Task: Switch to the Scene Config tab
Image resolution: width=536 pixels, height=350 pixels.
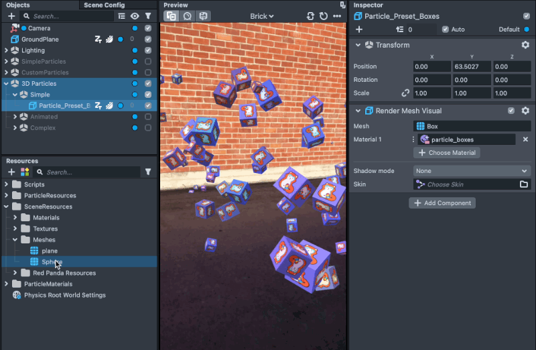Action: pos(104,5)
